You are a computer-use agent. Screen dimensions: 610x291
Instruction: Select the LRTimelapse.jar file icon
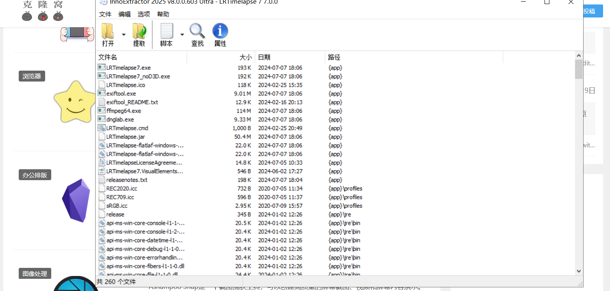coord(102,136)
